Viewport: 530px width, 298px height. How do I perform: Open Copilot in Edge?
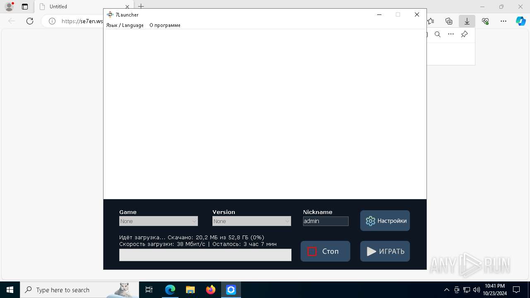point(521,21)
